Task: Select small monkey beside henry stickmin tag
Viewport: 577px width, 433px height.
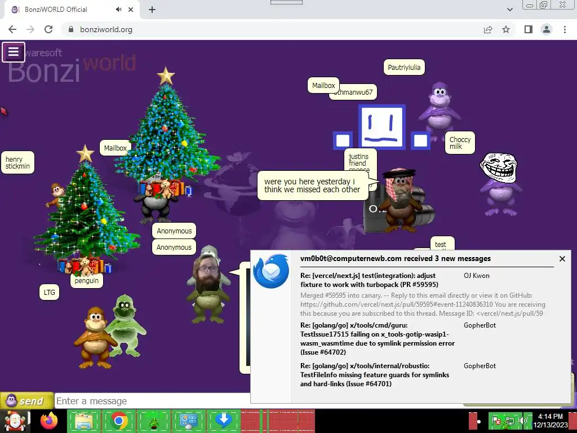Action: coord(56,195)
